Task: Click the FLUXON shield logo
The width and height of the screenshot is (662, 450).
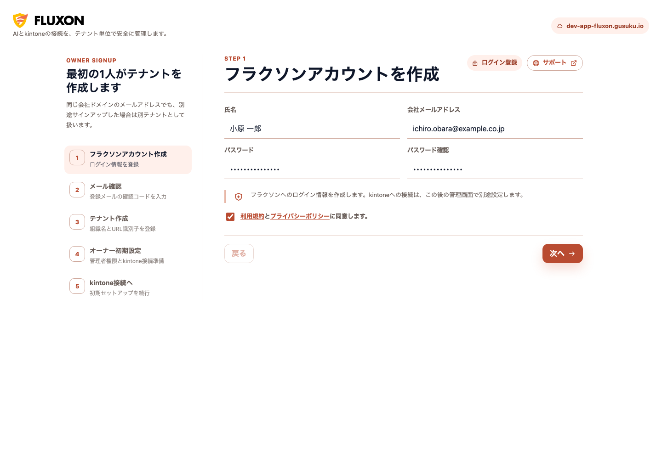Action: 20,20
